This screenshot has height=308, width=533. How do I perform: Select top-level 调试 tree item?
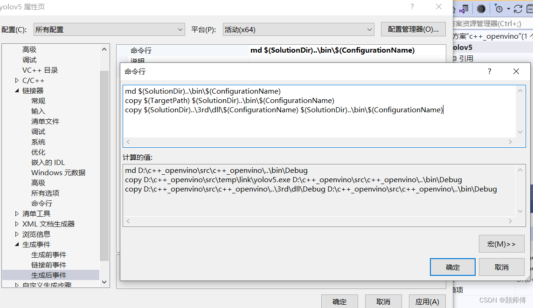click(x=29, y=60)
